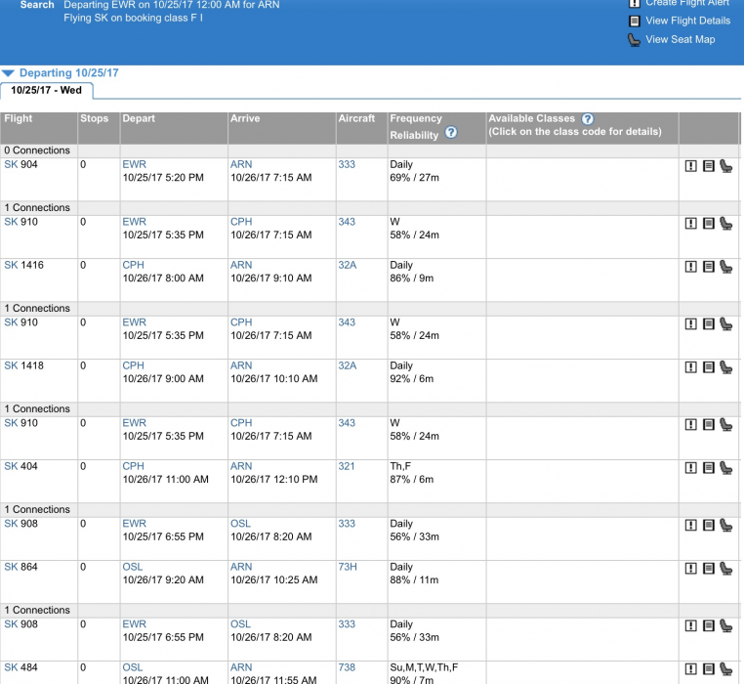Click aircraft type 321 link
Viewport: 744px width, 684px height.
(x=347, y=466)
